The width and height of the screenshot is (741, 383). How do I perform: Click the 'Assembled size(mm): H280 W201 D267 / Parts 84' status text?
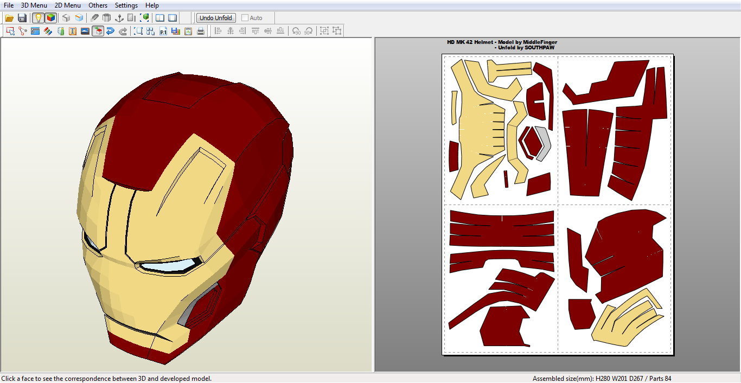pos(602,379)
